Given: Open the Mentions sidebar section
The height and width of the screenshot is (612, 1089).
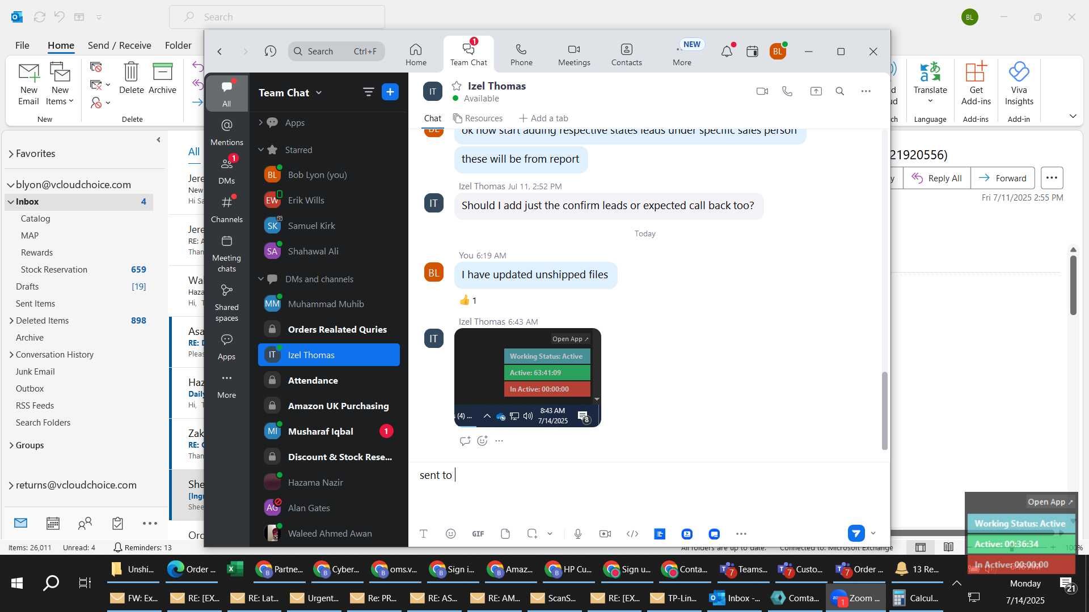Looking at the screenshot, I should [x=226, y=132].
